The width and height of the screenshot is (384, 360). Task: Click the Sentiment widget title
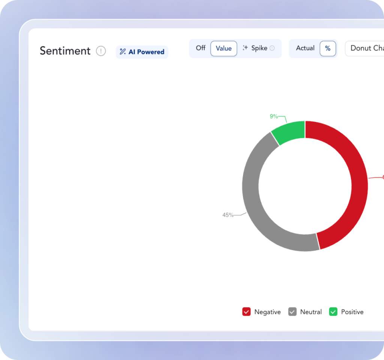pyautogui.click(x=65, y=51)
